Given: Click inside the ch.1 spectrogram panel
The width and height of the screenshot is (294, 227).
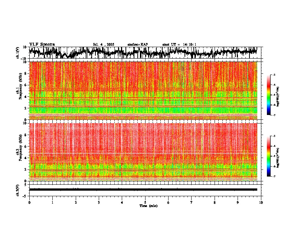Looking at the screenshot, I should click(x=143, y=91).
